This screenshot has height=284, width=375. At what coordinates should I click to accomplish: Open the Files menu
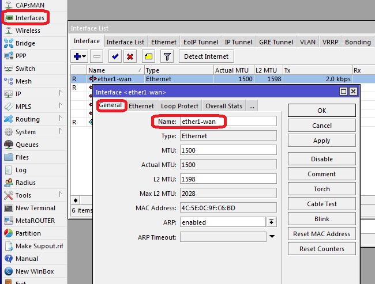(x=22, y=157)
